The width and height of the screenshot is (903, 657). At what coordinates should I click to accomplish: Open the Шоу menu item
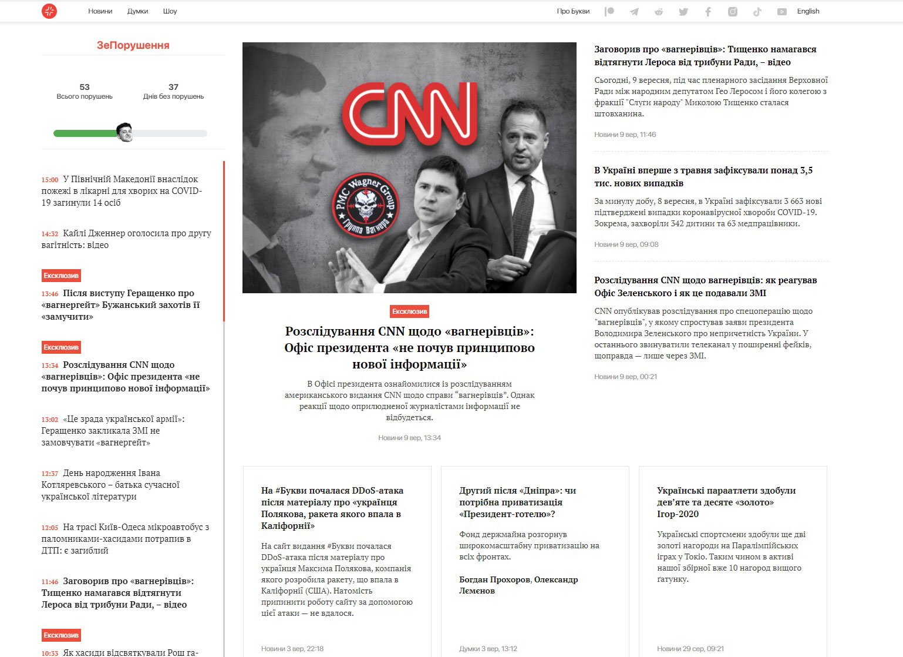tap(170, 11)
